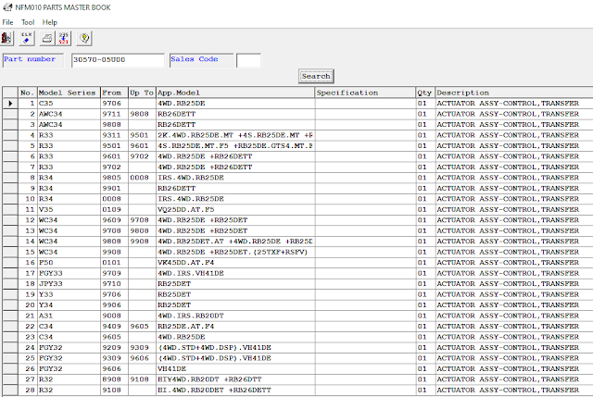The height and width of the screenshot is (397, 593).
Task: Click the help question-mark bubble icon
Action: pos(84,38)
